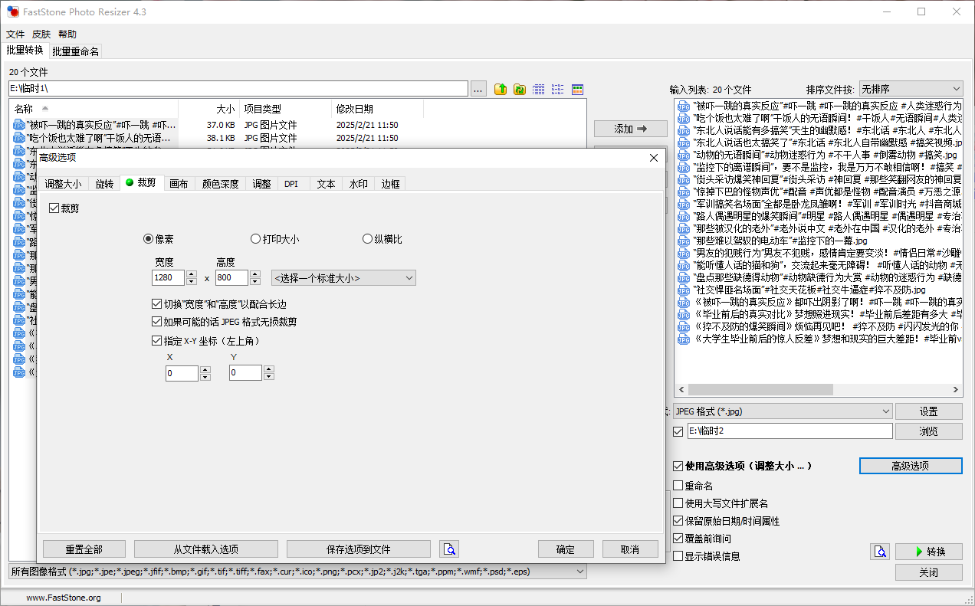
Task: Click 设置 button next to format
Action: click(929, 411)
